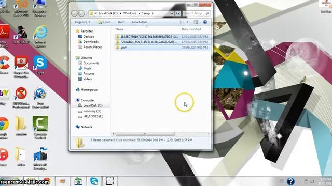Click the Google Chrome desktop icon
Viewport: 332px width, 186px height.
click(4, 128)
